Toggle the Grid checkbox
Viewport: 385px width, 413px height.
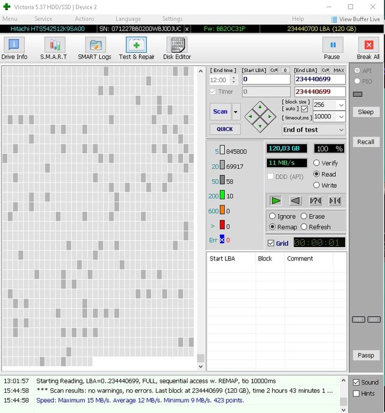[271, 243]
